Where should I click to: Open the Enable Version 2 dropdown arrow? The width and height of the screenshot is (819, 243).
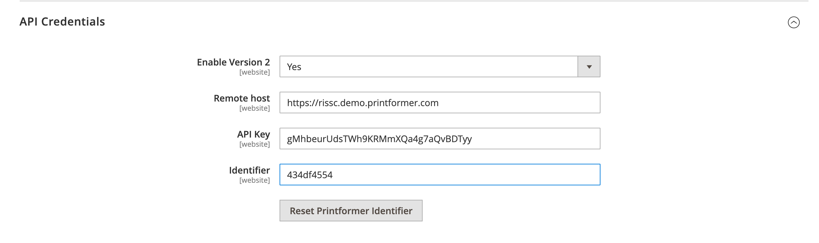pos(589,67)
